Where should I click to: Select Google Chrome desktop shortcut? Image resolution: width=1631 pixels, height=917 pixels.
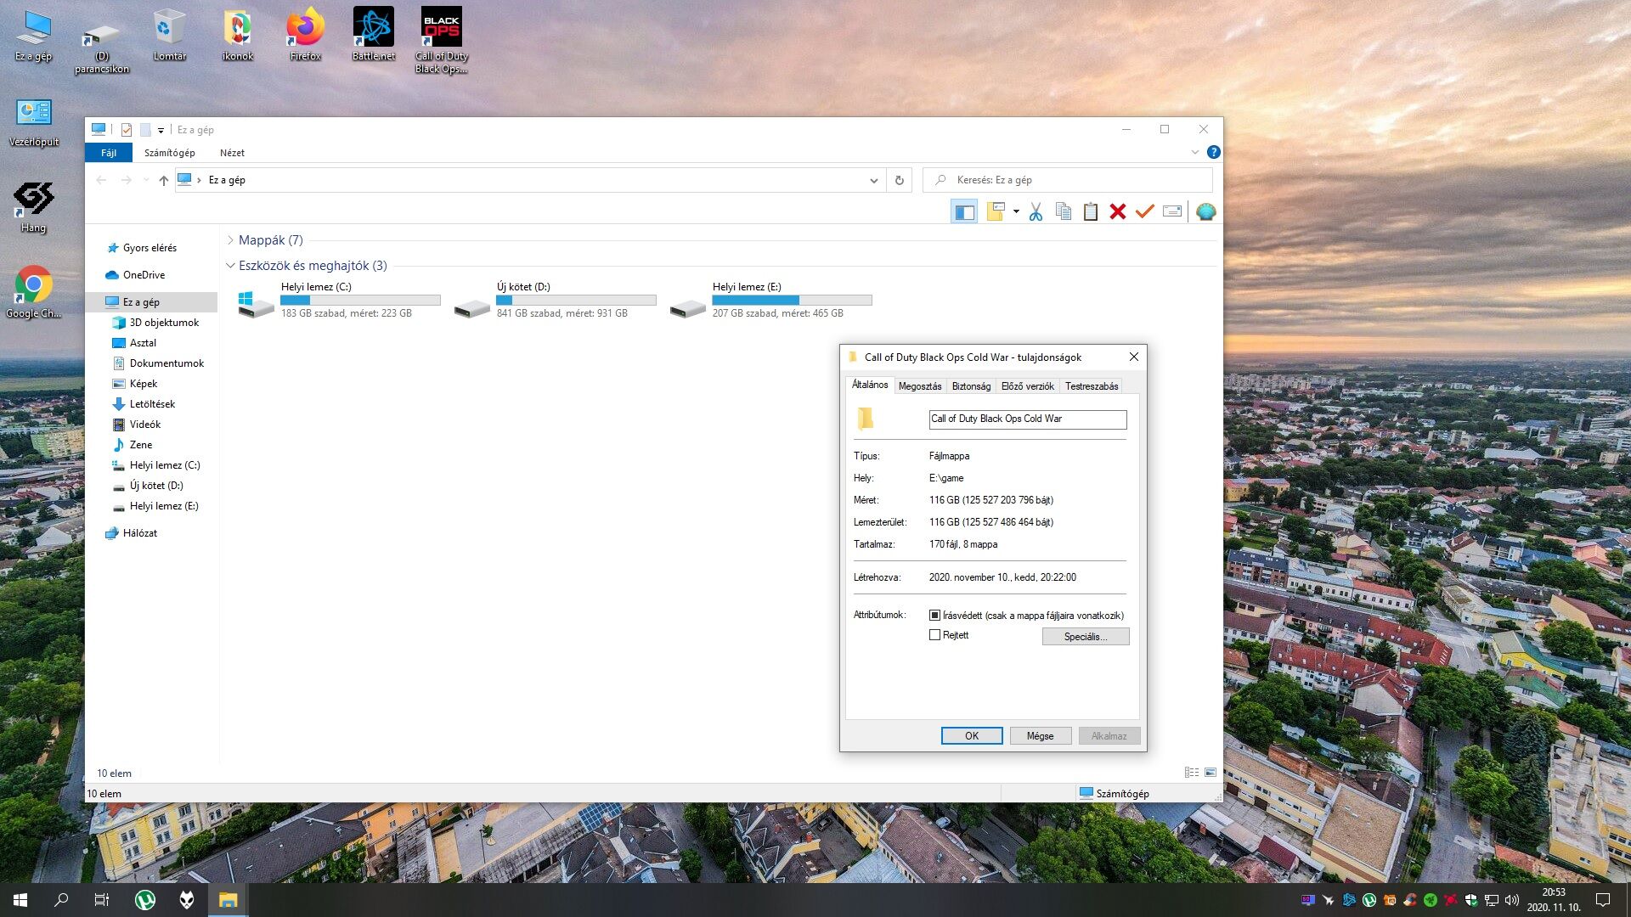(34, 292)
